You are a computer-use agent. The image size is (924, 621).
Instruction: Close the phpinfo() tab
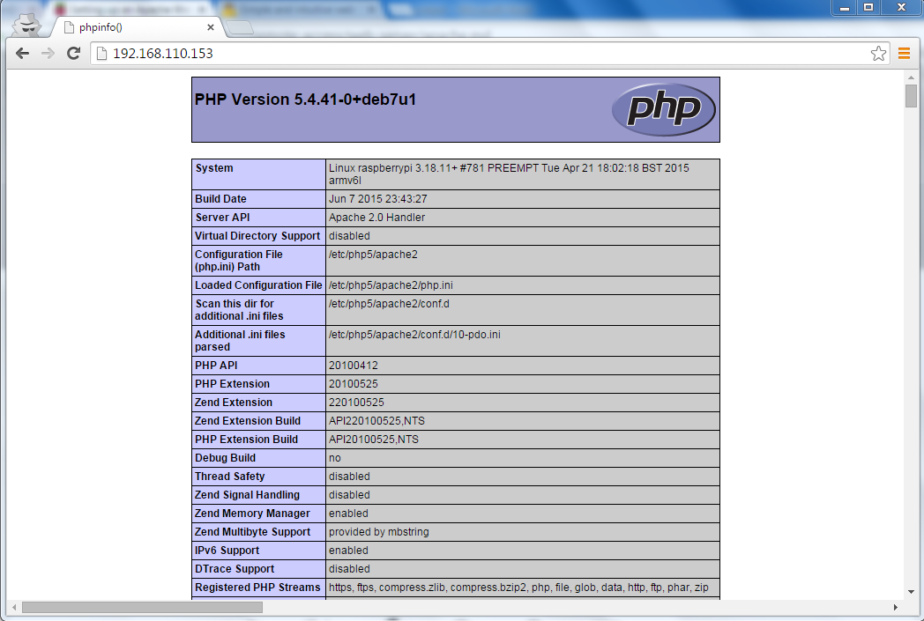click(x=209, y=27)
